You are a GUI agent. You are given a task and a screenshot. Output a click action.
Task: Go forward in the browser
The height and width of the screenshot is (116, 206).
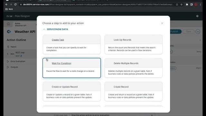tap(11, 5)
